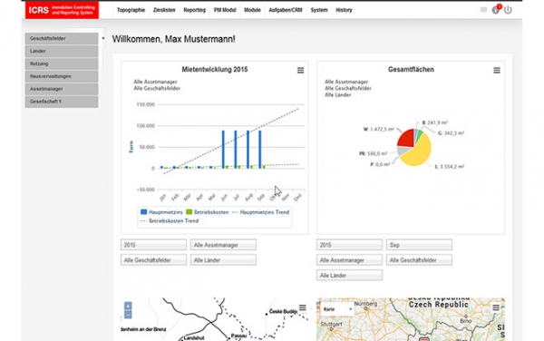Toggle Betriebskosten Trend line in legend

[170, 221]
